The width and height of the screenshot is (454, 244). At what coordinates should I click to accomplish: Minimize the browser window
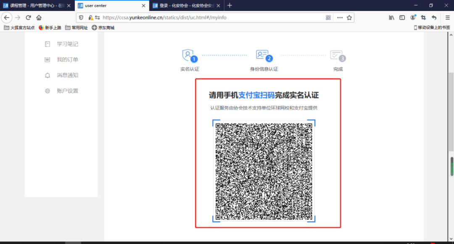416,5
